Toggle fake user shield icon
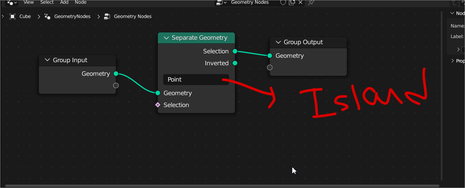 [283, 2]
